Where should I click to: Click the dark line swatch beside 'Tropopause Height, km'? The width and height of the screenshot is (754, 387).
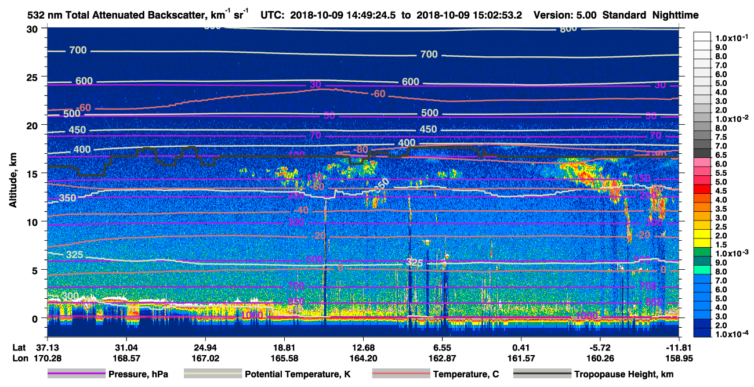[542, 374]
